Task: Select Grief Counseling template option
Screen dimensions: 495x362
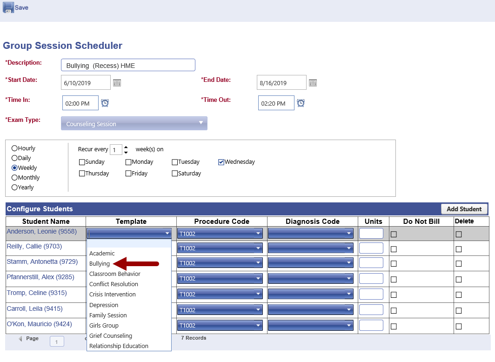Action: point(111,336)
